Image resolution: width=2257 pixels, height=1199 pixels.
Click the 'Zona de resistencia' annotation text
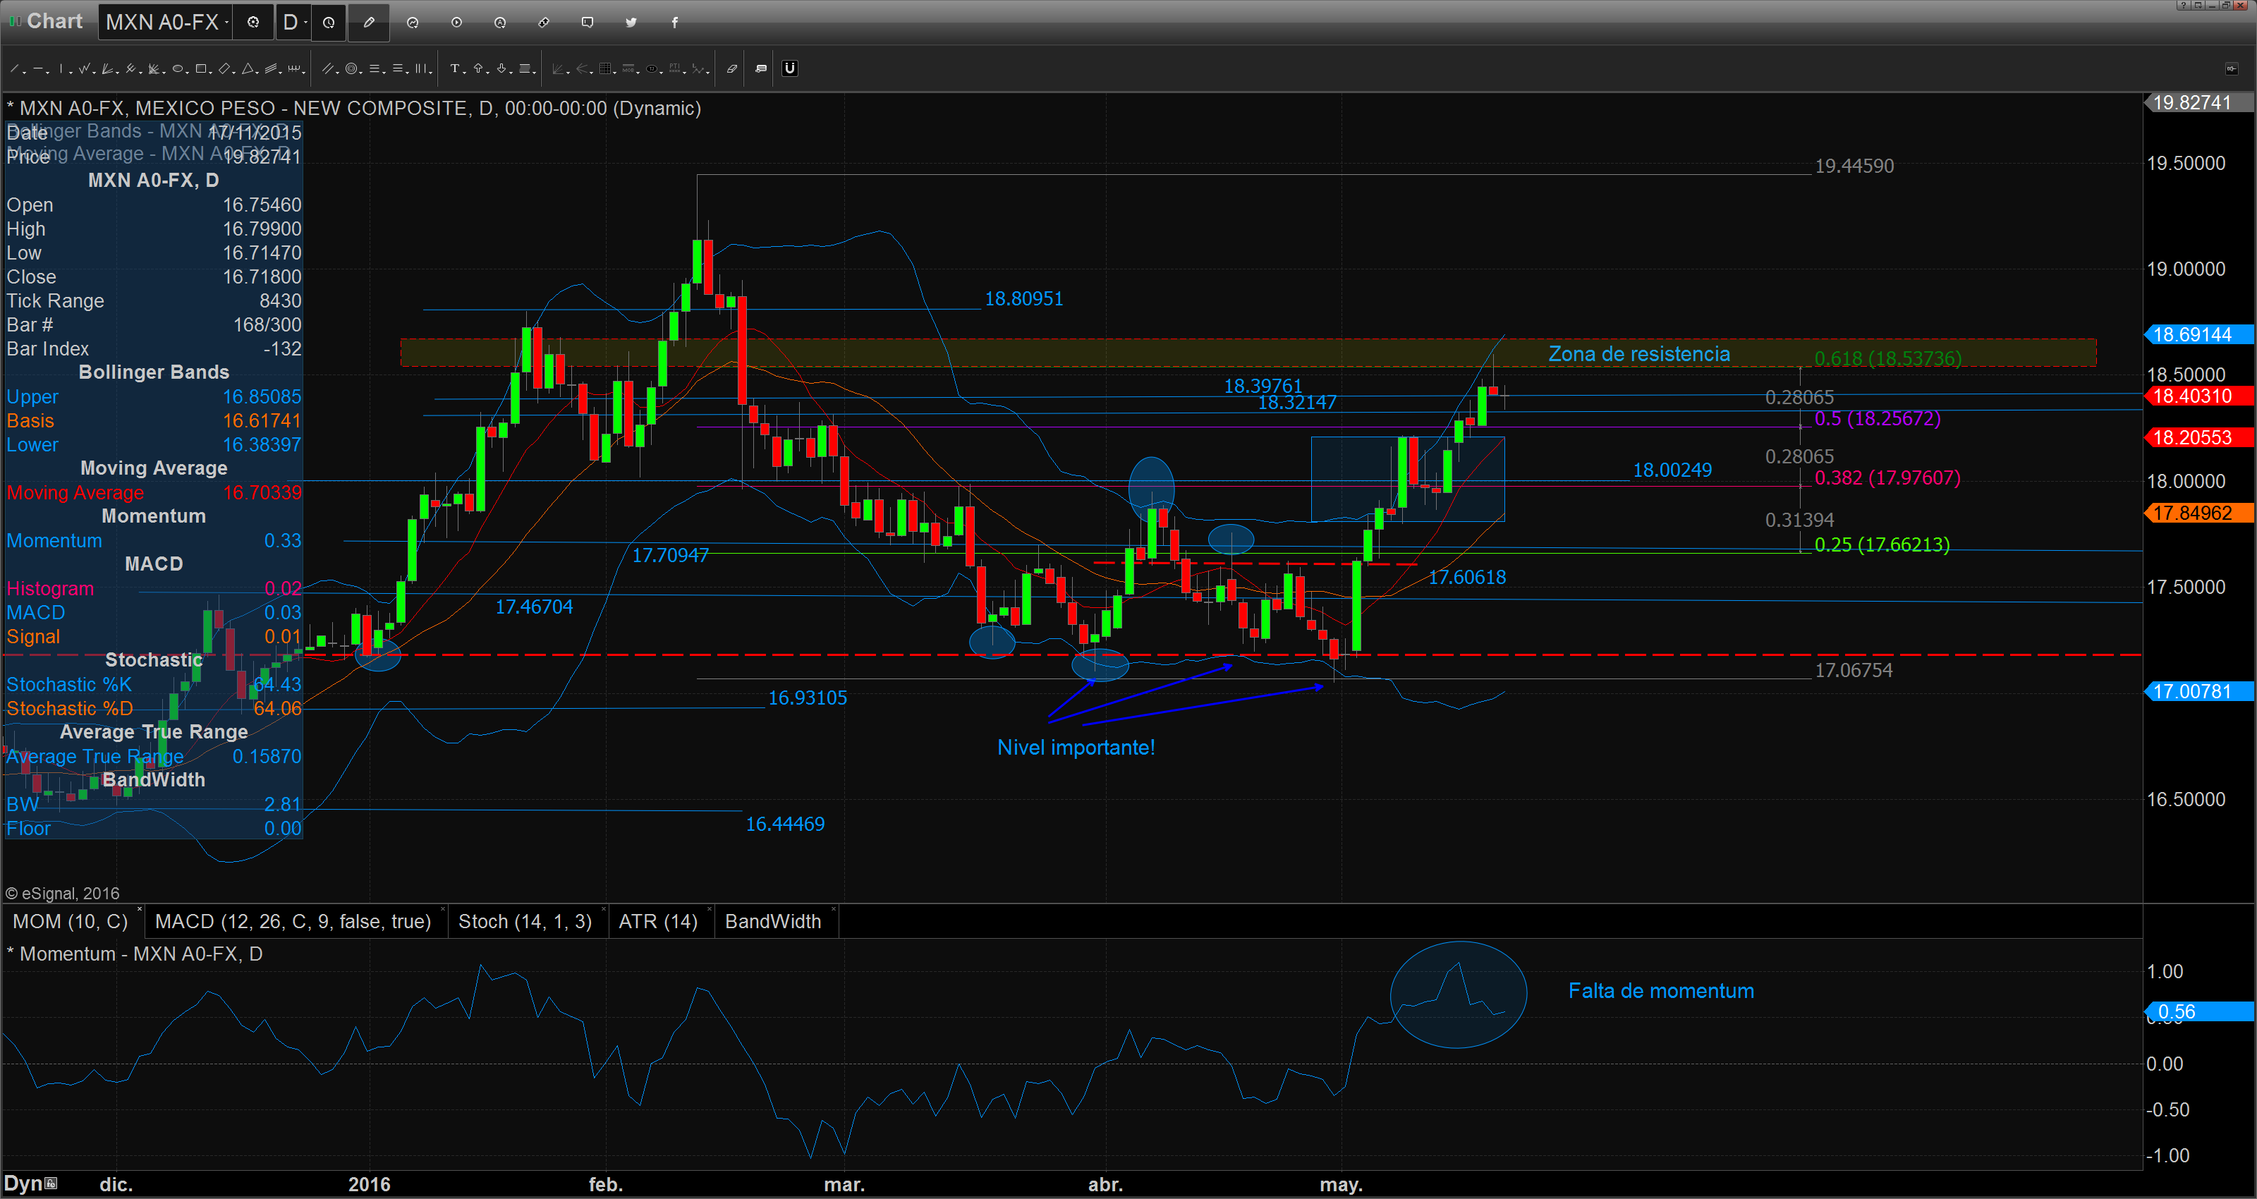[1638, 354]
